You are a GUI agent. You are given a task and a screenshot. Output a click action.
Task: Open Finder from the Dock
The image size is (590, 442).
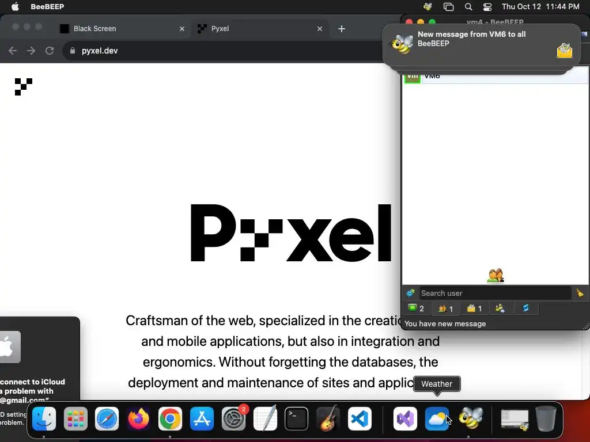tap(44, 419)
